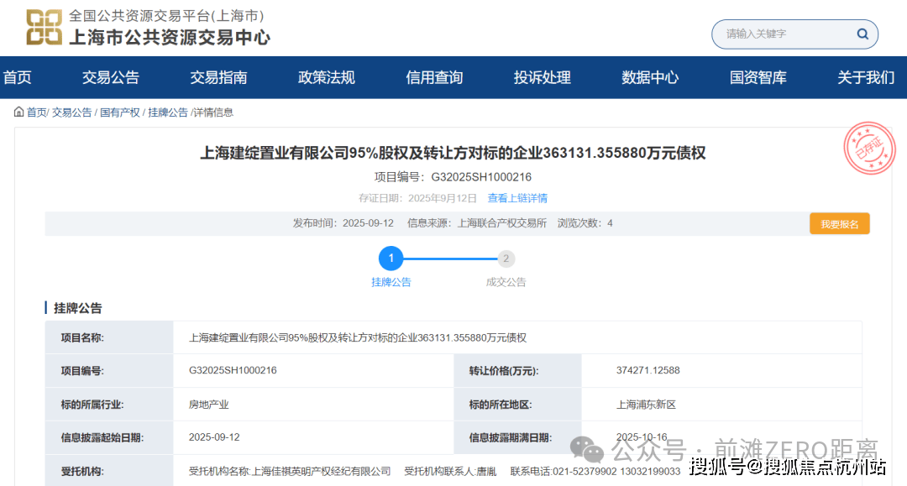Viewport: 907px width, 486px height.
Task: Go to the 国资智库 menu item
Action: pos(758,78)
